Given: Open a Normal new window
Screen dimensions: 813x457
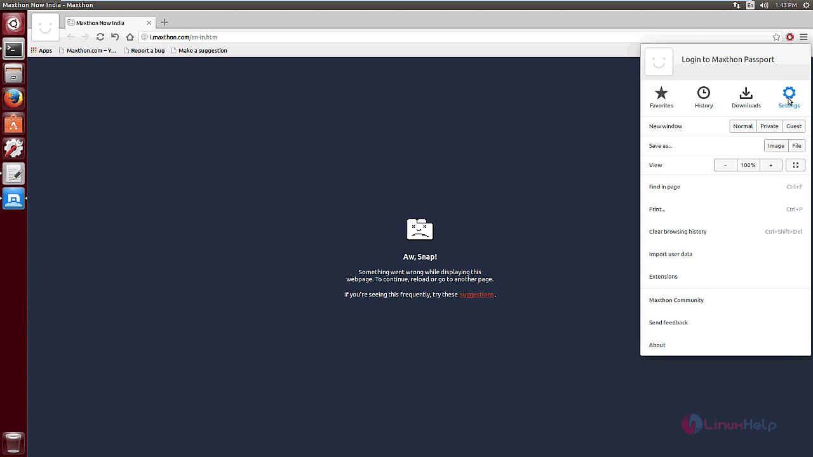Looking at the screenshot, I should 743,126.
